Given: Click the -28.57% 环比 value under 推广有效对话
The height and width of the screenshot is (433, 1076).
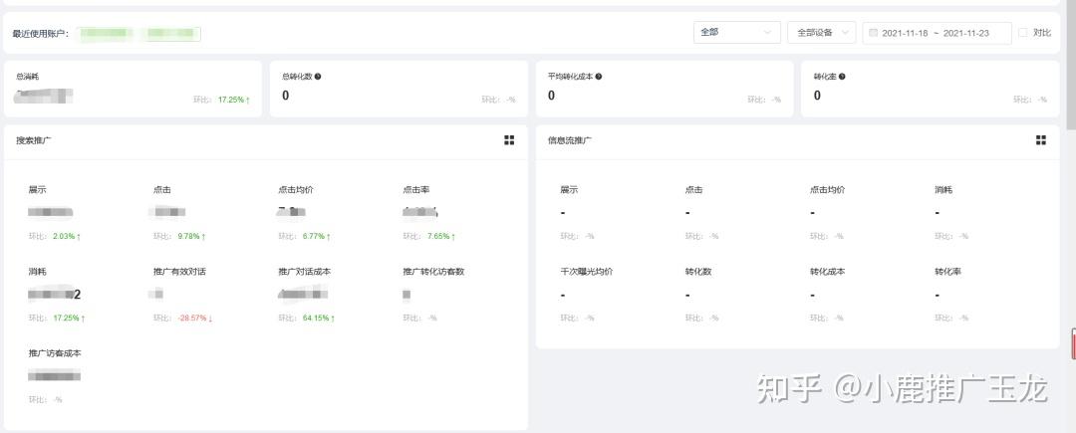Looking at the screenshot, I should pos(195,319).
